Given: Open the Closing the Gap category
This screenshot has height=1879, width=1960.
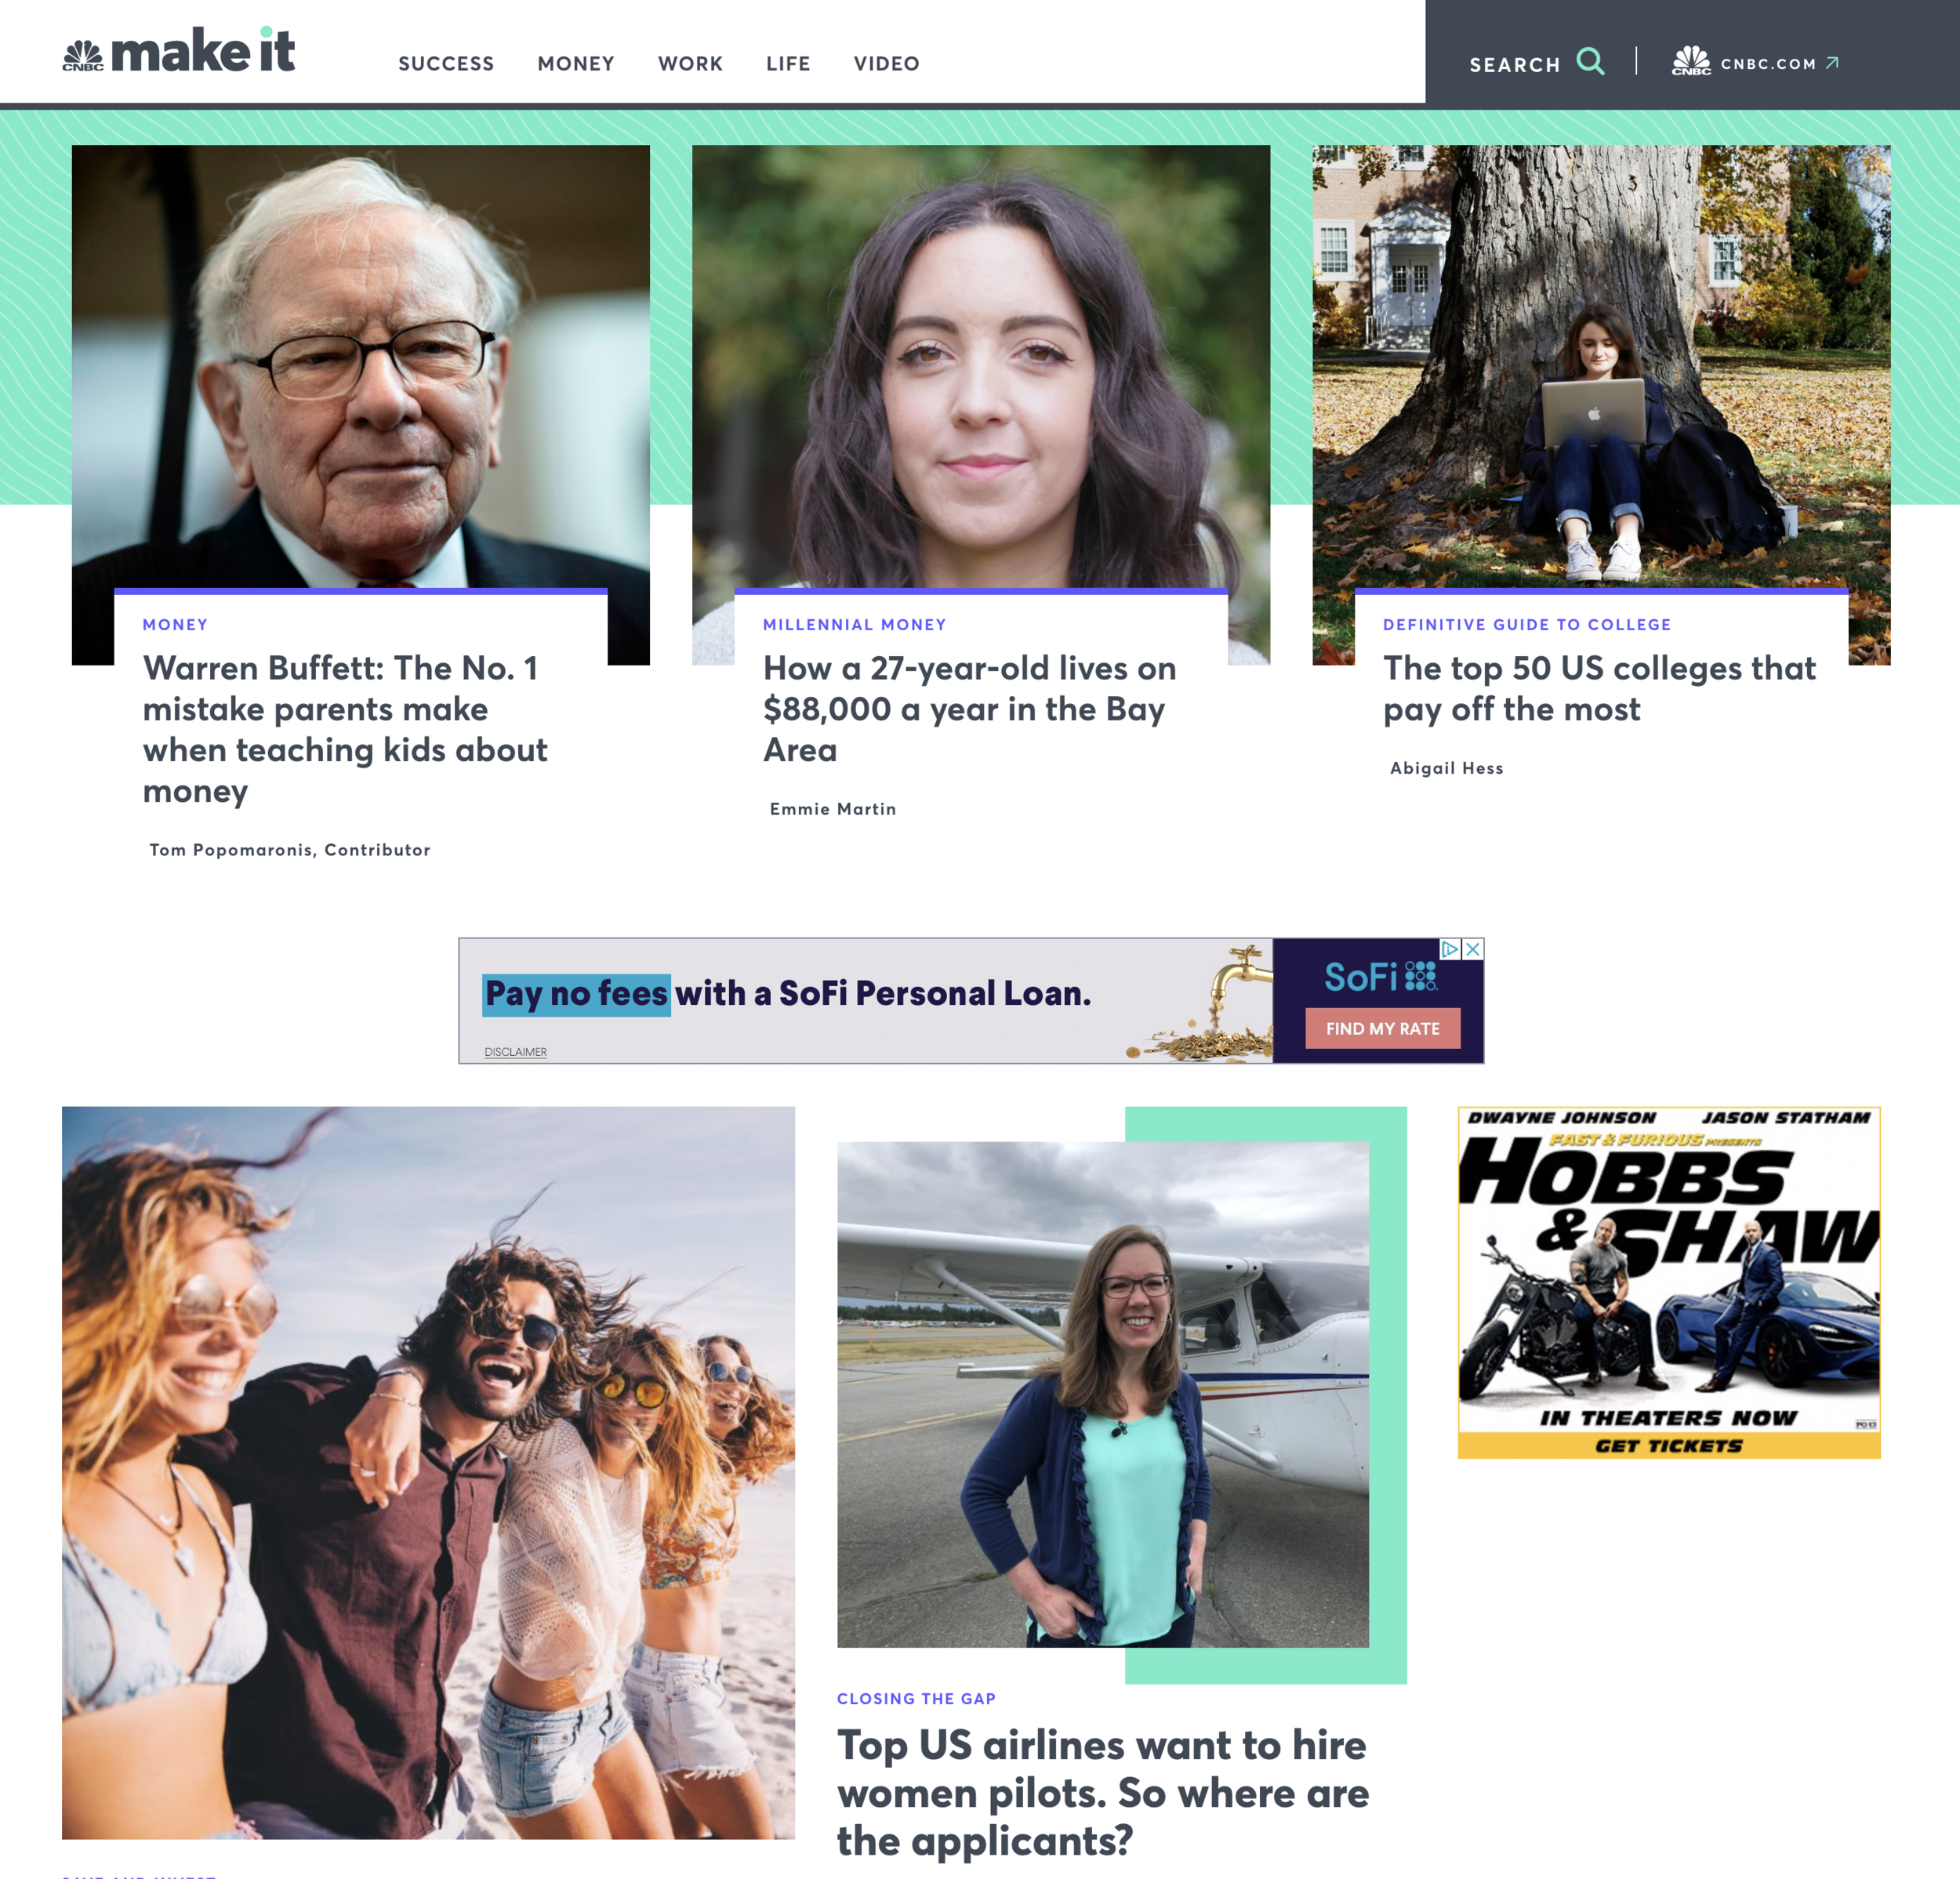Looking at the screenshot, I should (x=916, y=1698).
